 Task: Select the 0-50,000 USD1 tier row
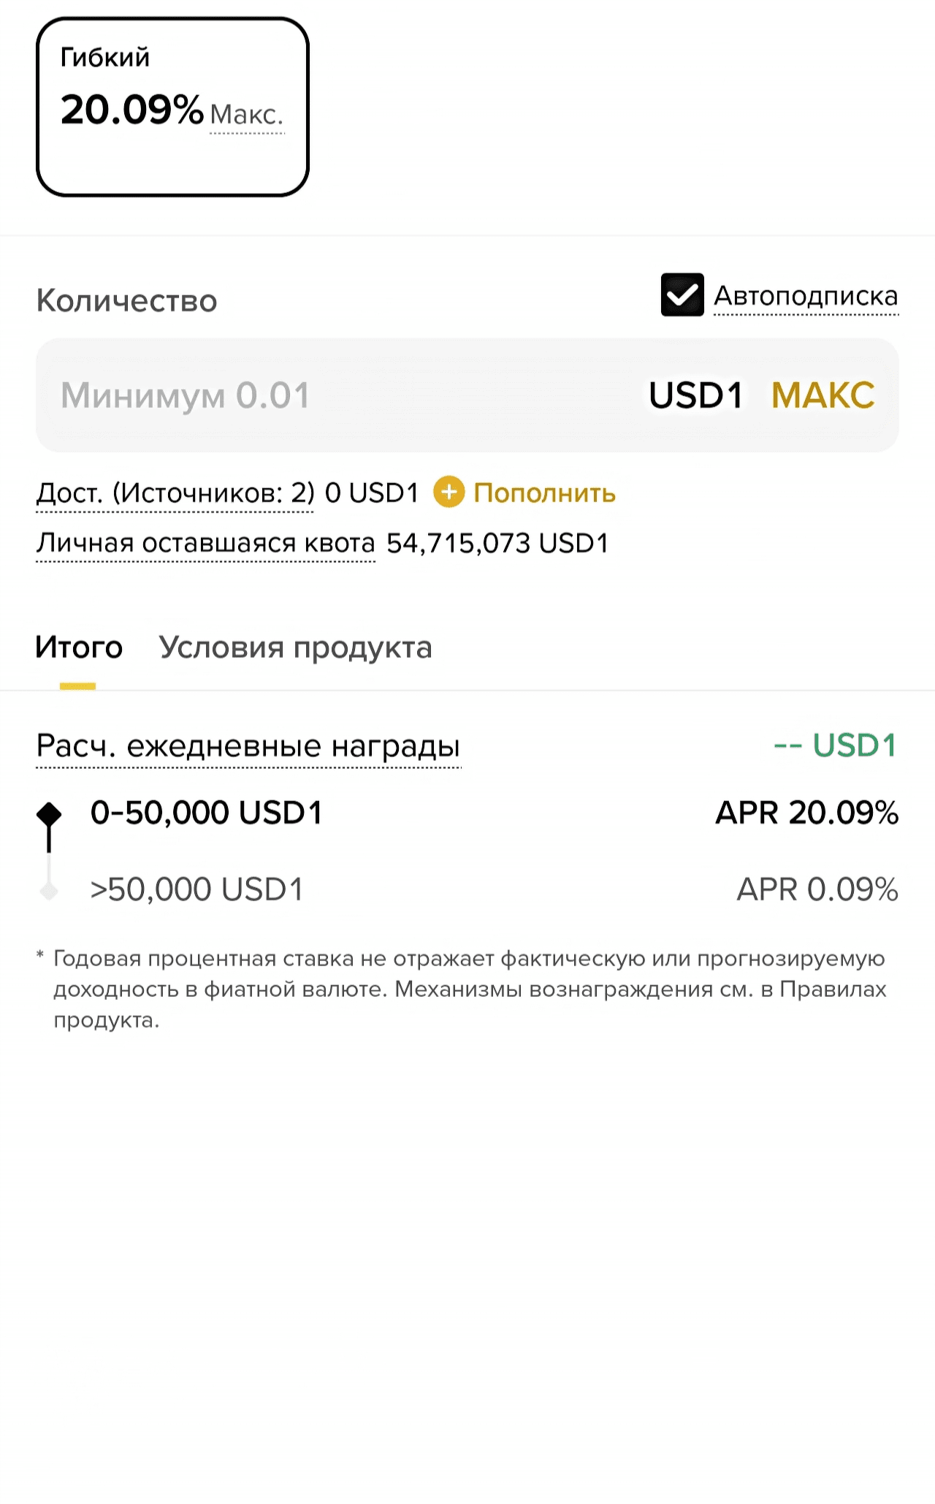(x=467, y=813)
